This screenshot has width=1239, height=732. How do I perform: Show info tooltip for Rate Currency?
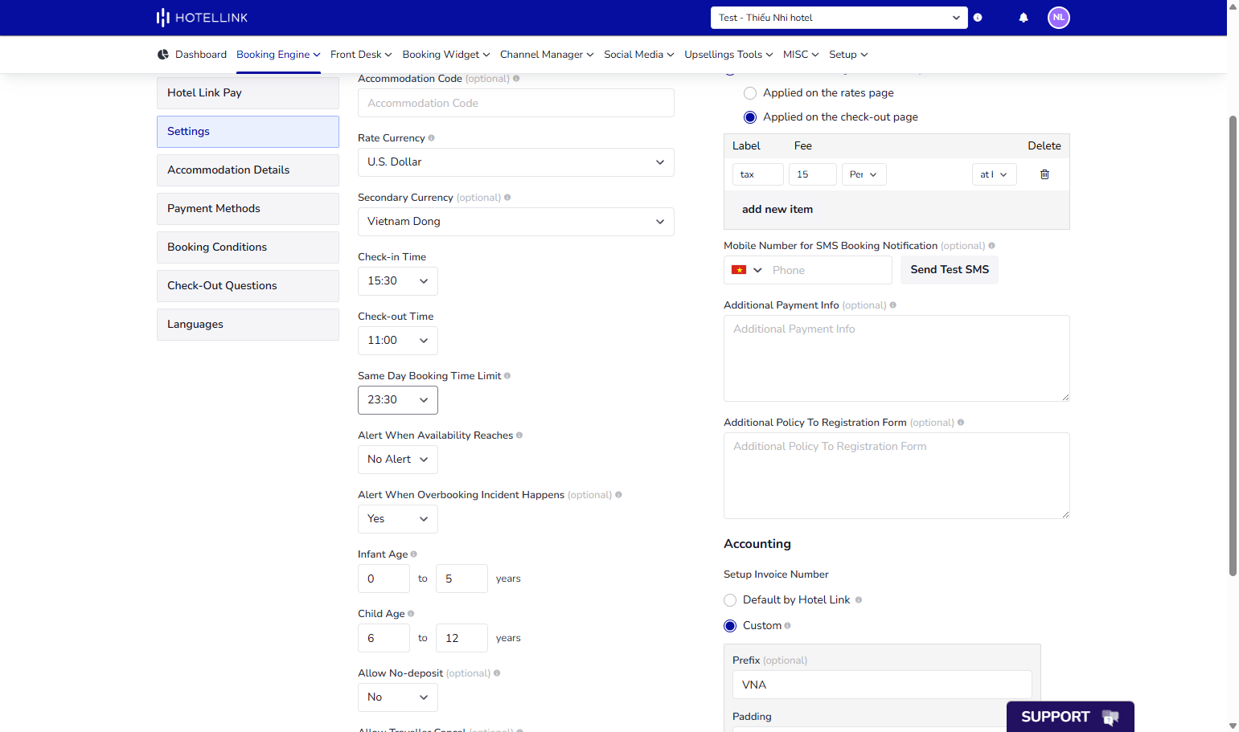coord(432,138)
